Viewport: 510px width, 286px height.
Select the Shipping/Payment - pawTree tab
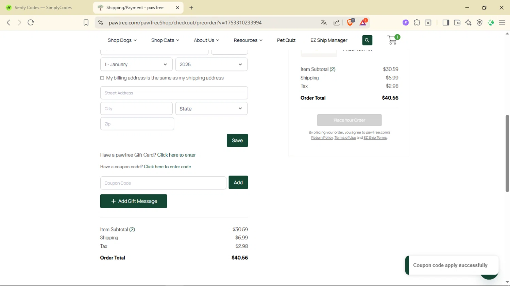coord(135,7)
